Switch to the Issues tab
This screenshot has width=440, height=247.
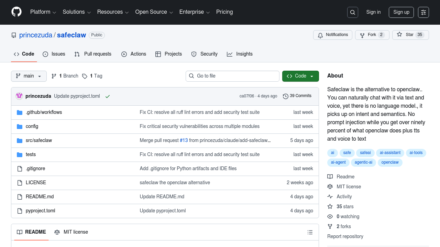pos(54,54)
